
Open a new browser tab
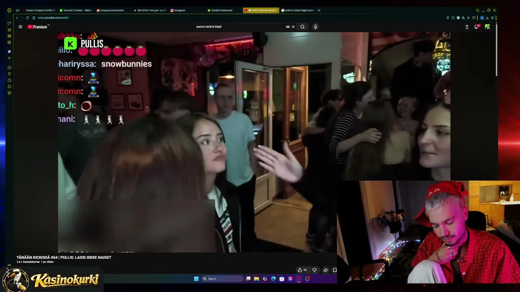tap(319, 10)
